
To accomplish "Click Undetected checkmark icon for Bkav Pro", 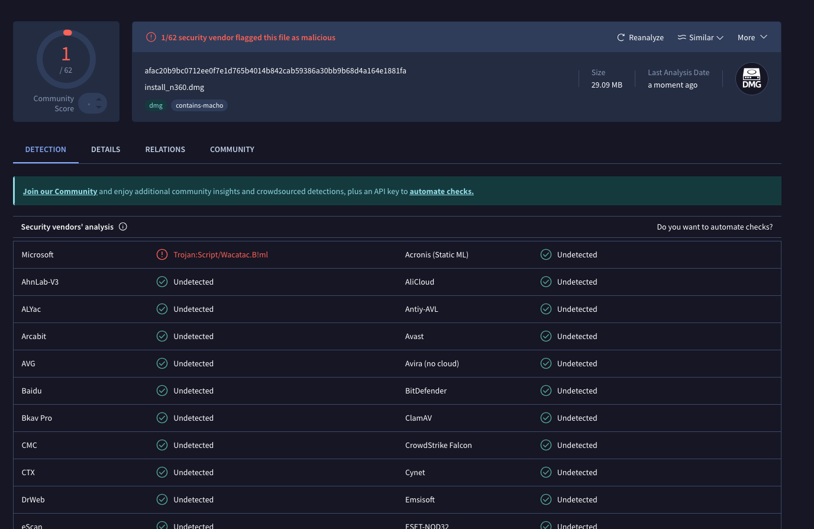I will [x=162, y=418].
